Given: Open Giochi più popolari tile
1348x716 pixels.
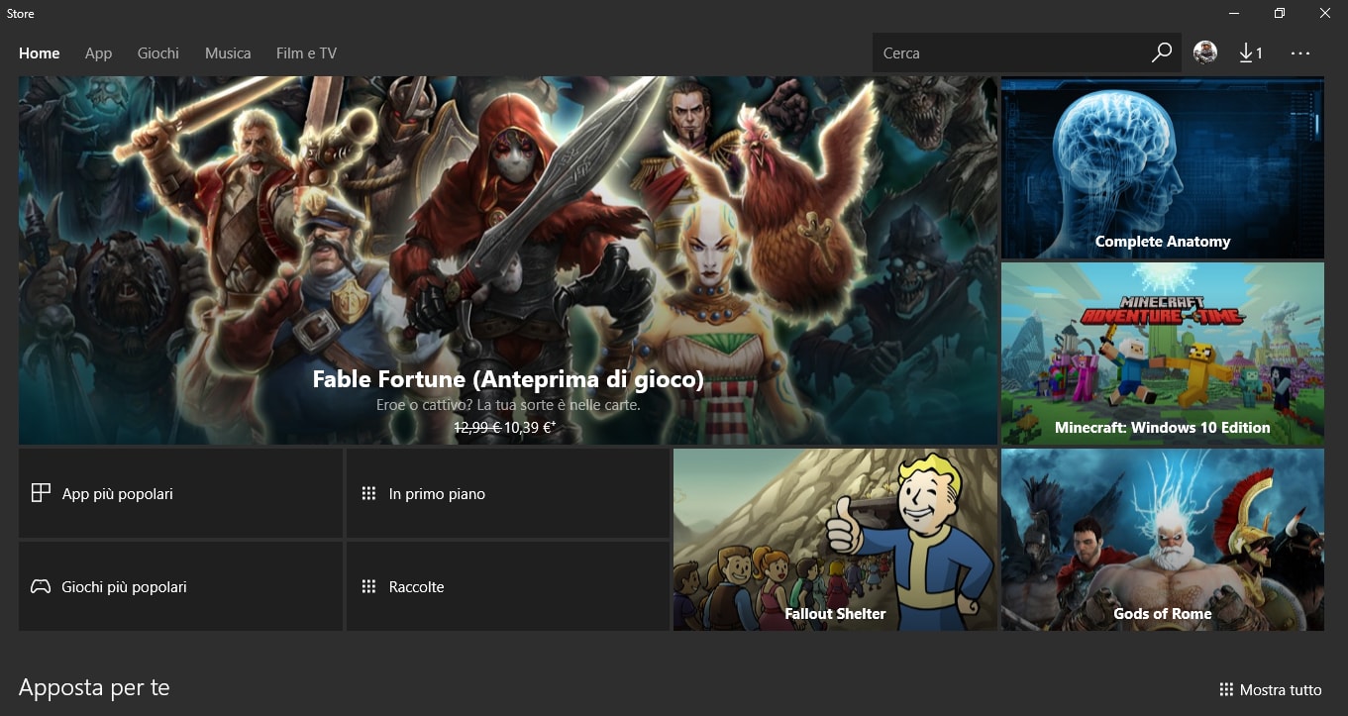Looking at the screenshot, I should 180,586.
